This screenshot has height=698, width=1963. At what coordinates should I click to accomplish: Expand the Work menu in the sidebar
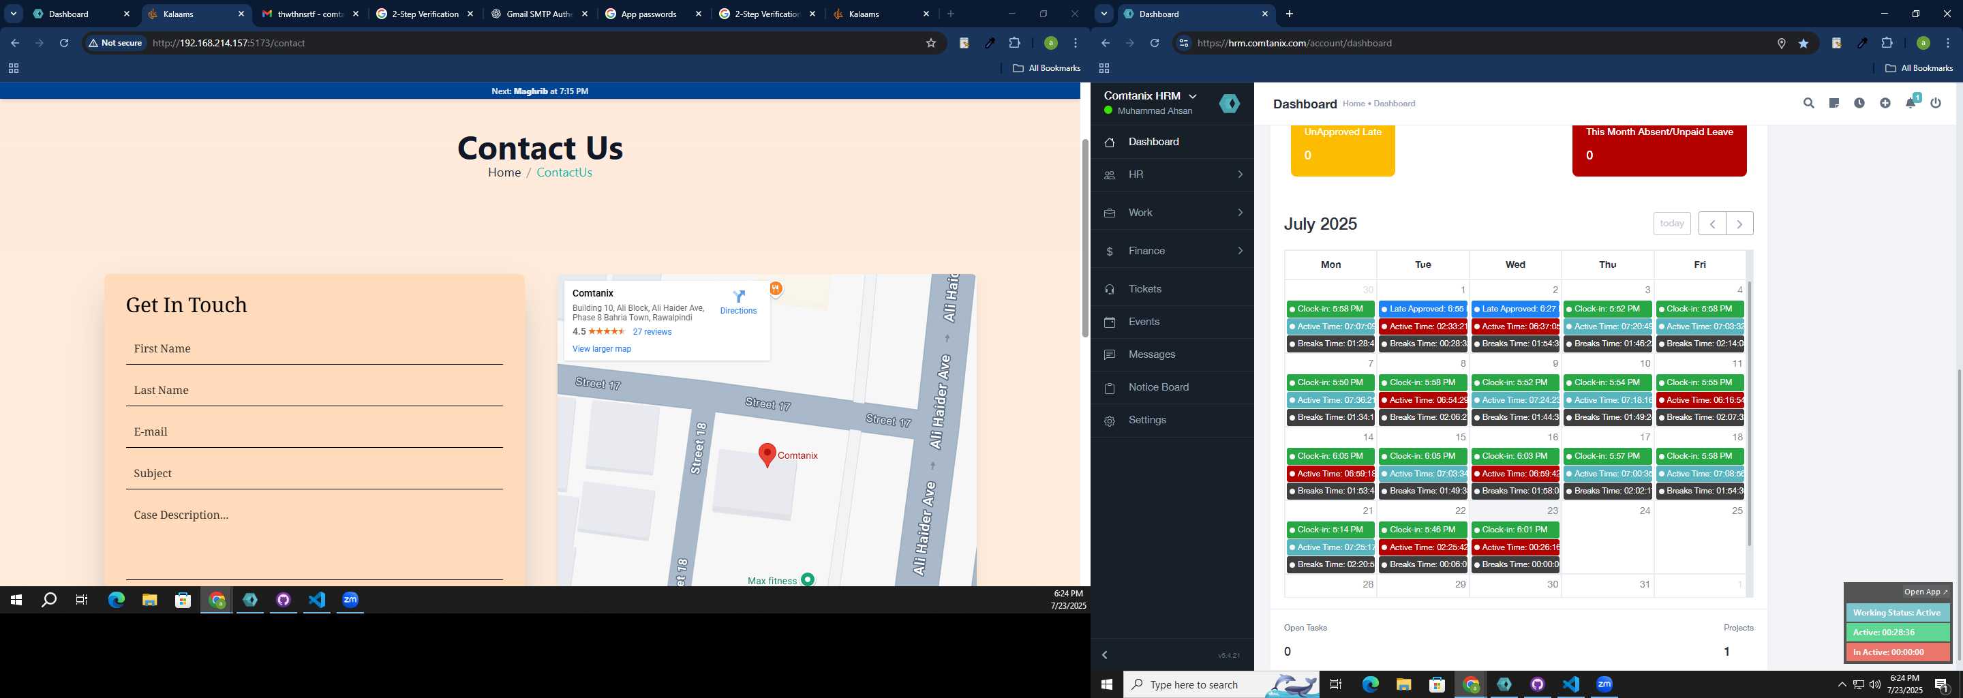1172,213
